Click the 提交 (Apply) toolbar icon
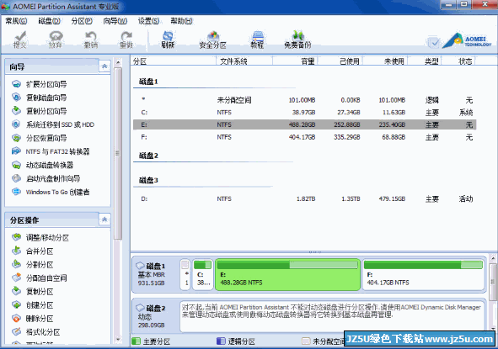Screen dimensions: 498x349 (x=19, y=40)
